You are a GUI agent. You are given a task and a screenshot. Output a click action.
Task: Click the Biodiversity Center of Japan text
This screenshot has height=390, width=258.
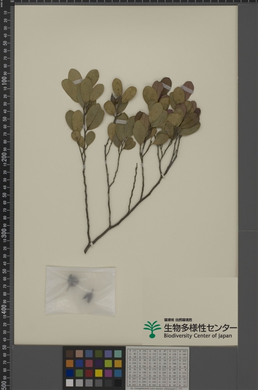(198, 335)
